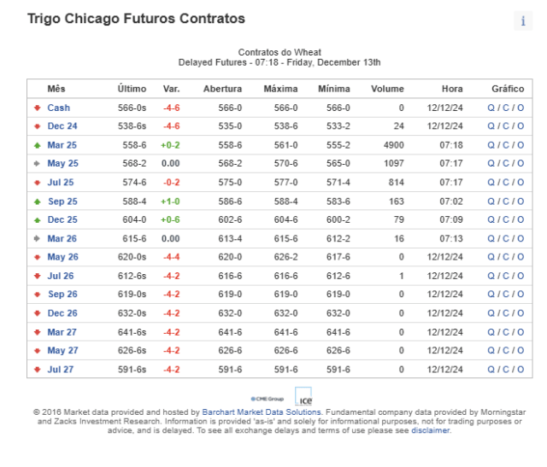Image resolution: width=547 pixels, height=467 pixels.
Task: Click the green up arrow for Sep 25
Action: click(x=38, y=201)
